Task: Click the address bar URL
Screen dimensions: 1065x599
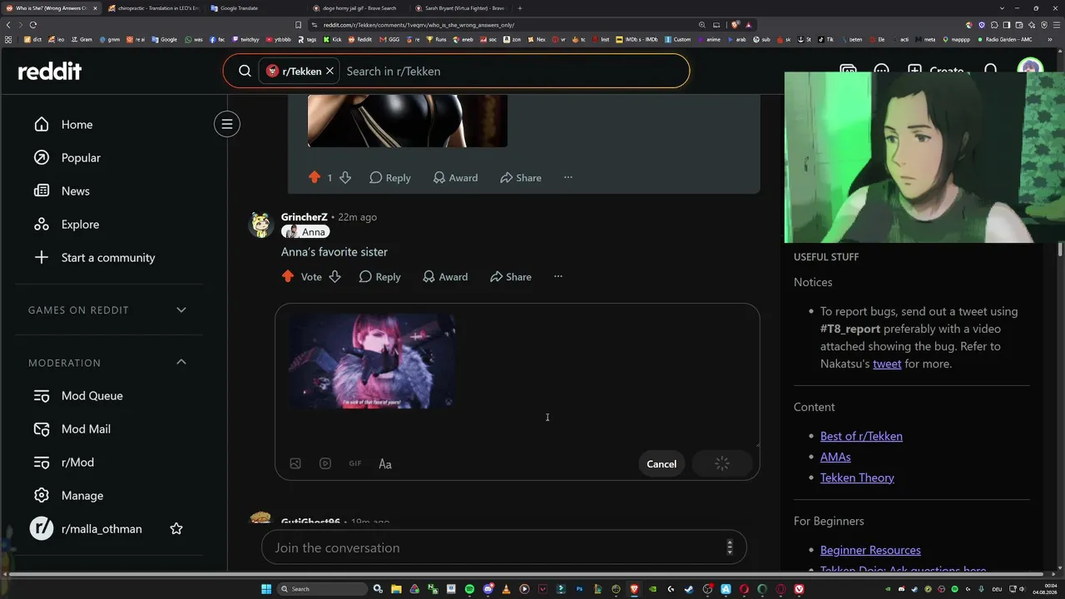Action: point(419,25)
